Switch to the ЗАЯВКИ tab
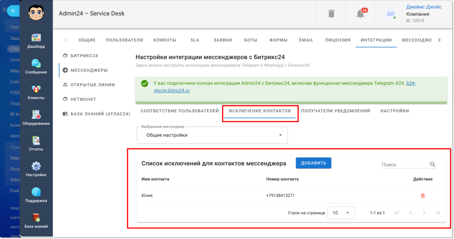This screenshot has width=454, height=239. click(x=223, y=40)
